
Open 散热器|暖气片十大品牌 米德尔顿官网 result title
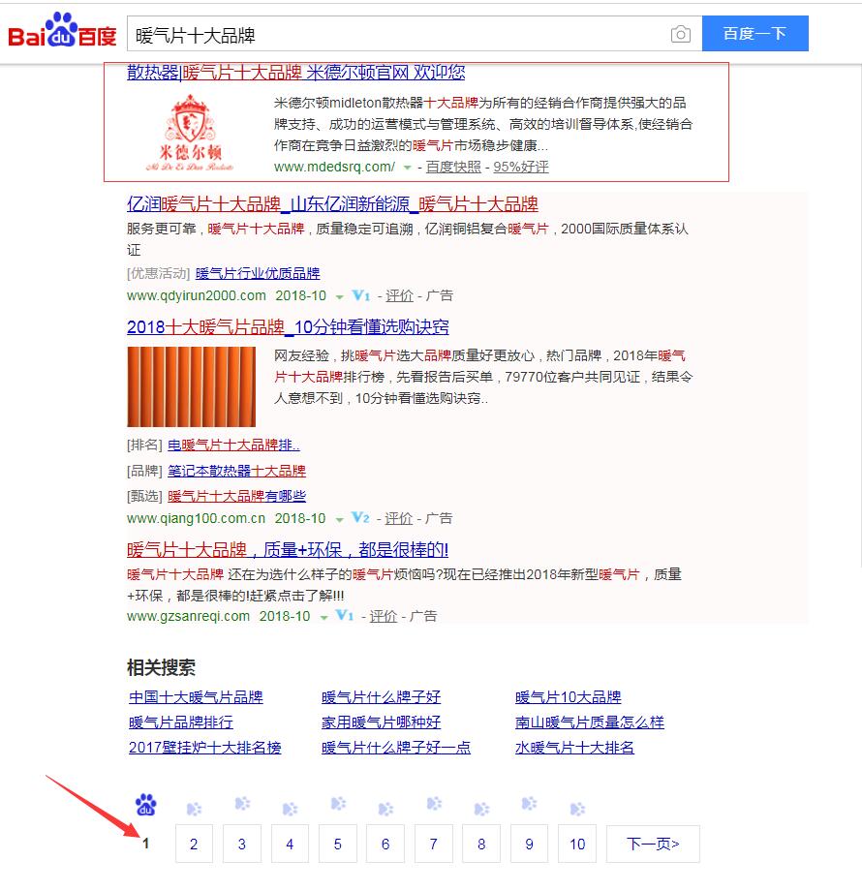point(296,73)
